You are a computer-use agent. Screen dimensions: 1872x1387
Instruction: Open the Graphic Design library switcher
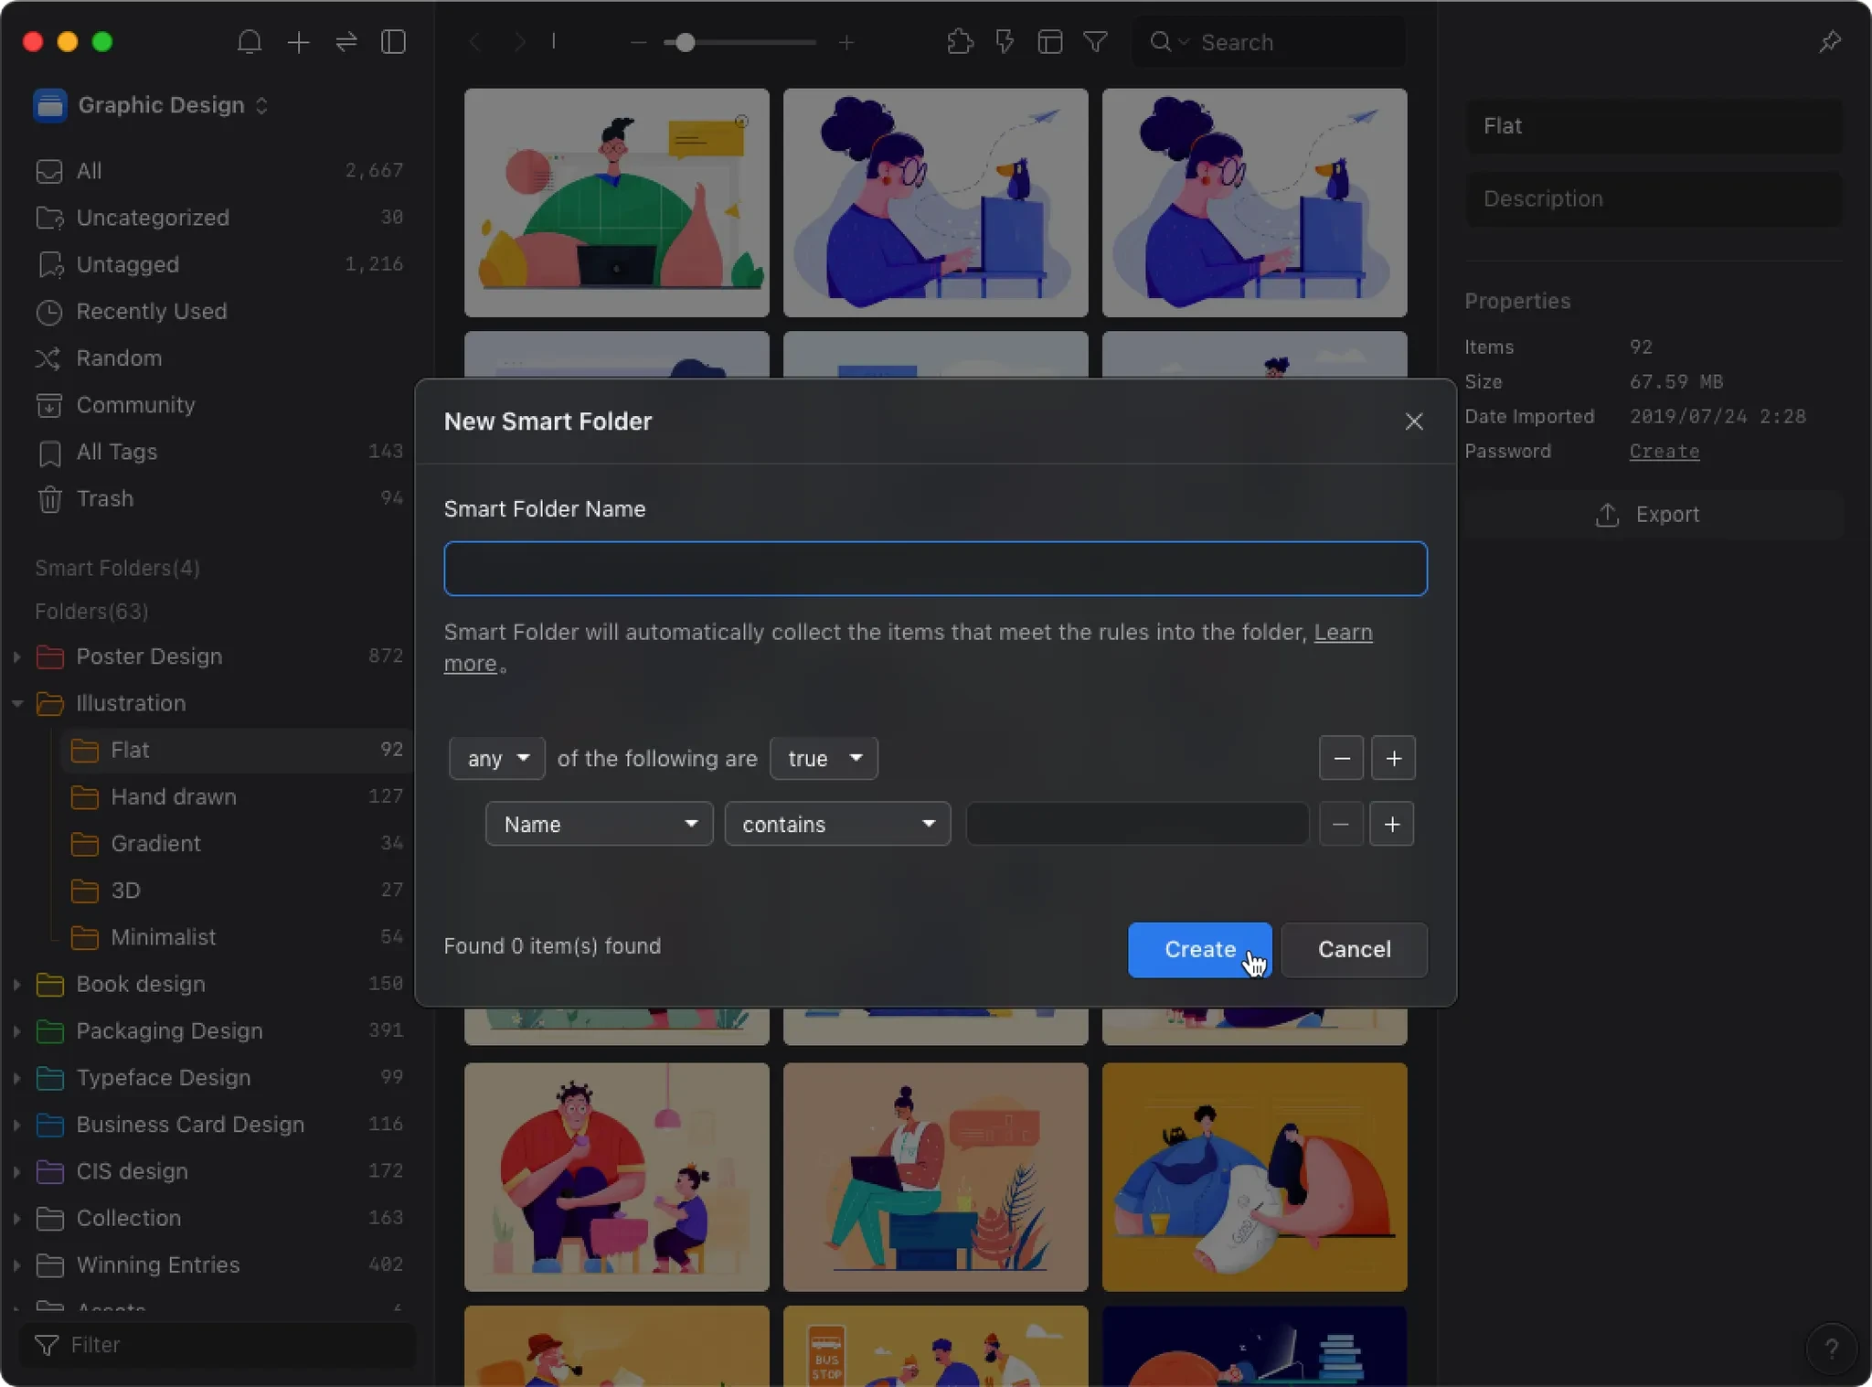(x=152, y=105)
